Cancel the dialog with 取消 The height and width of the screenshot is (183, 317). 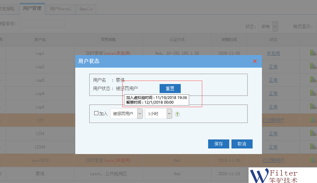pyautogui.click(x=242, y=144)
